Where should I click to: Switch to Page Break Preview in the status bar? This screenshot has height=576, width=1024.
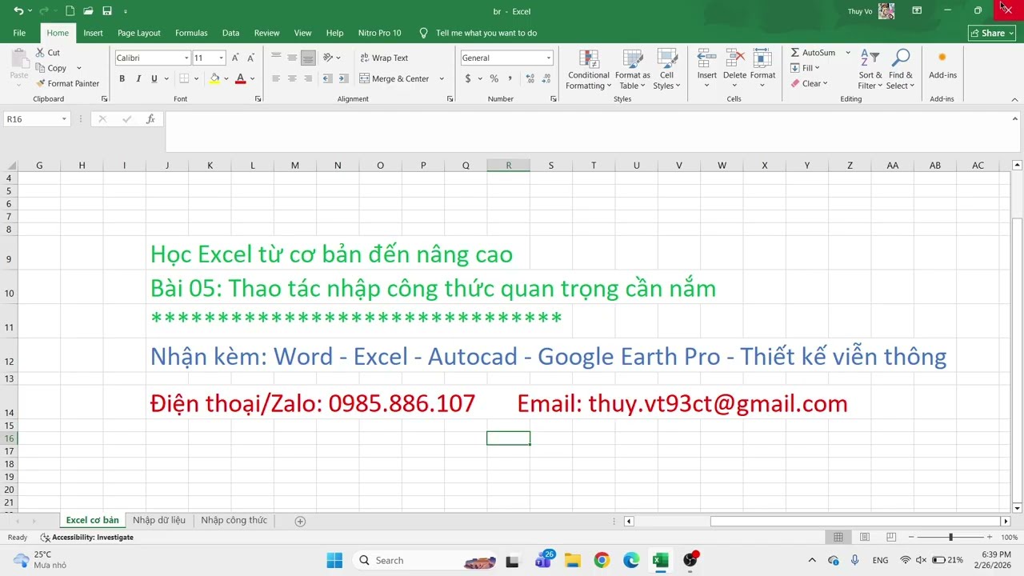[x=891, y=537]
